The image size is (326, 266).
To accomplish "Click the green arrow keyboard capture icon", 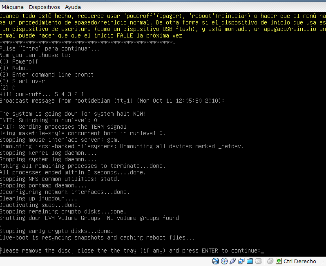I will [x=279, y=261].
